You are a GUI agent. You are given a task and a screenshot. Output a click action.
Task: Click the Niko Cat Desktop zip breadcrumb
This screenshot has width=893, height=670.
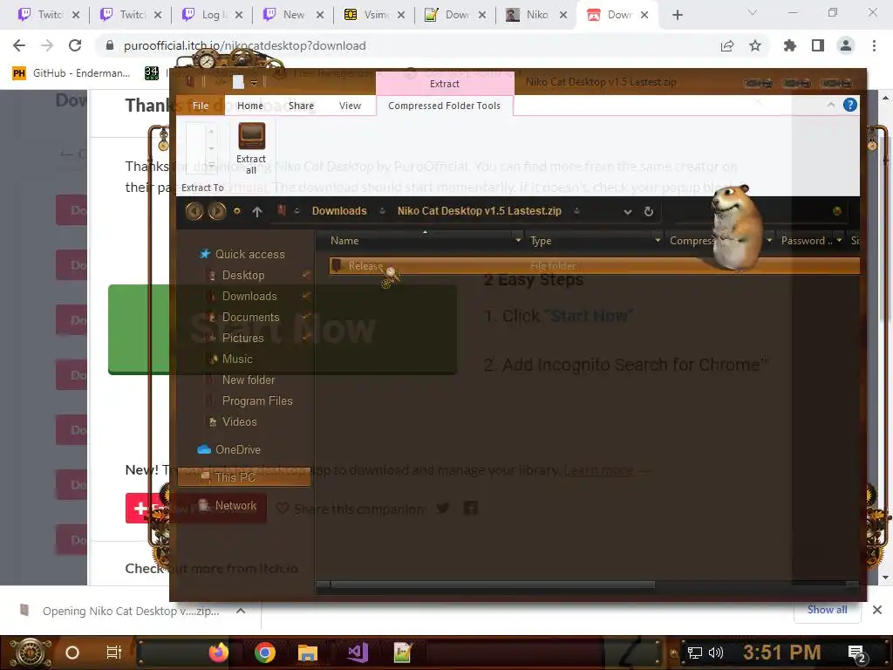click(x=480, y=211)
